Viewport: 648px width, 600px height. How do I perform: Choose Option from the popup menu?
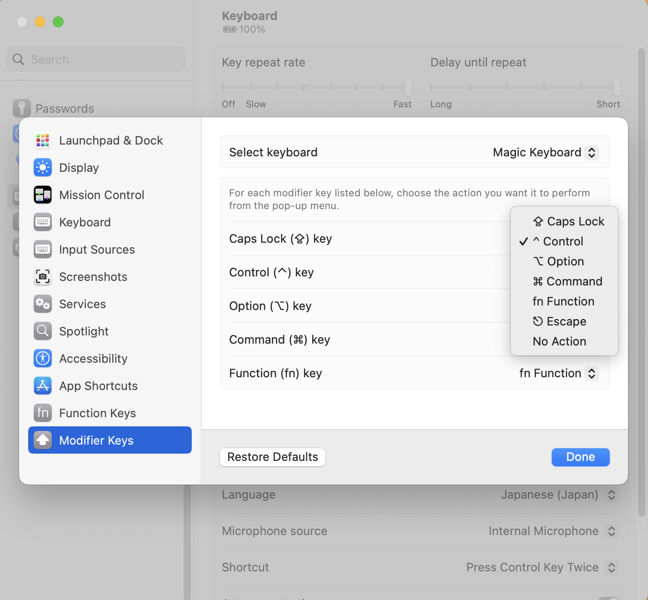(x=564, y=261)
